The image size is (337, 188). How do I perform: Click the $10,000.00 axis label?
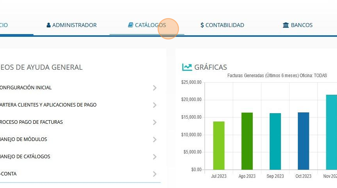[191, 135]
